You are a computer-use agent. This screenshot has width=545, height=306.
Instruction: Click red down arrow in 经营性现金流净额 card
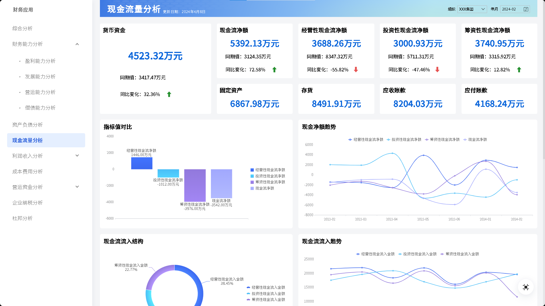click(x=356, y=70)
